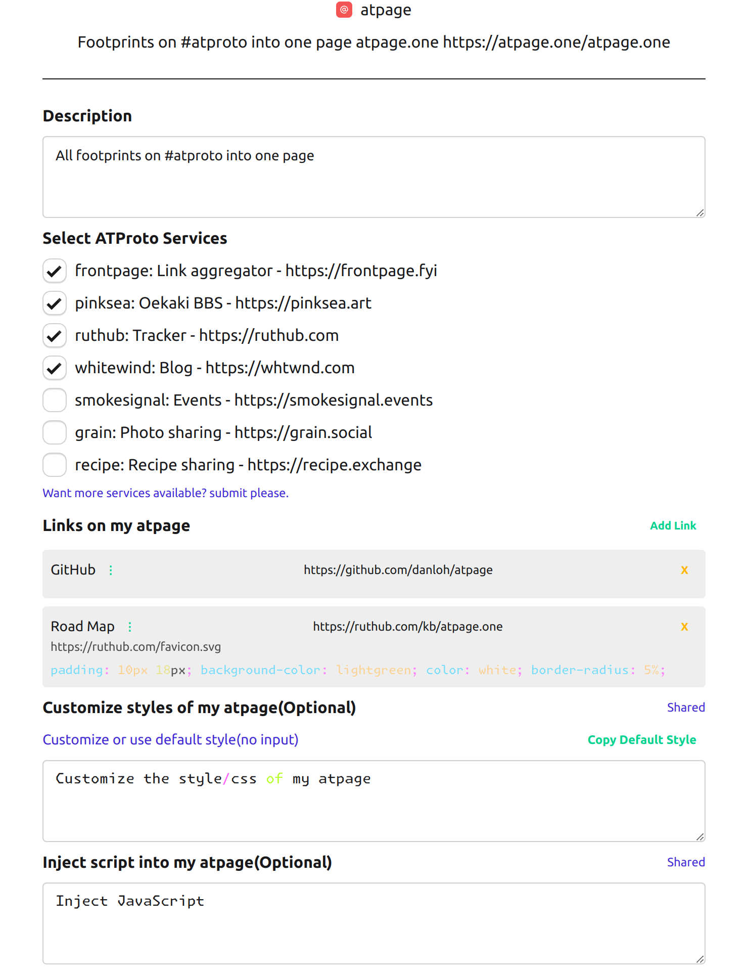
Task: Uncheck the frontpage Link aggregator service
Action: [55, 271]
